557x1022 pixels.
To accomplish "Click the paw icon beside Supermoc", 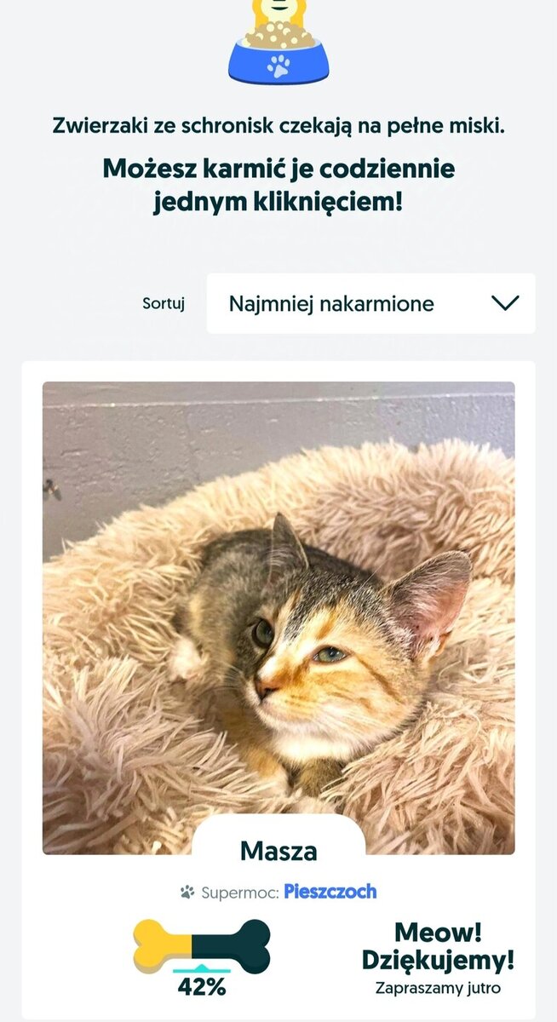I will [x=187, y=893].
